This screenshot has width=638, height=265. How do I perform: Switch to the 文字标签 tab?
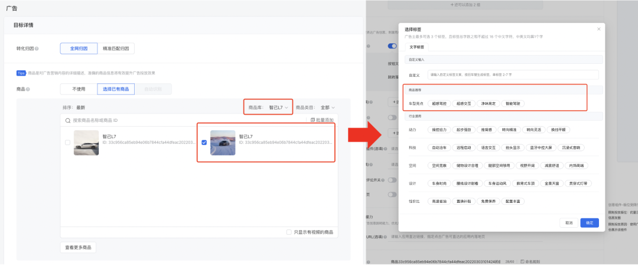click(416, 47)
